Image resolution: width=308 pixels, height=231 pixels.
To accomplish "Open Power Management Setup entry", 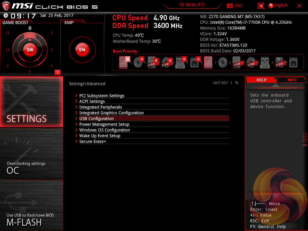I will 154,124.
